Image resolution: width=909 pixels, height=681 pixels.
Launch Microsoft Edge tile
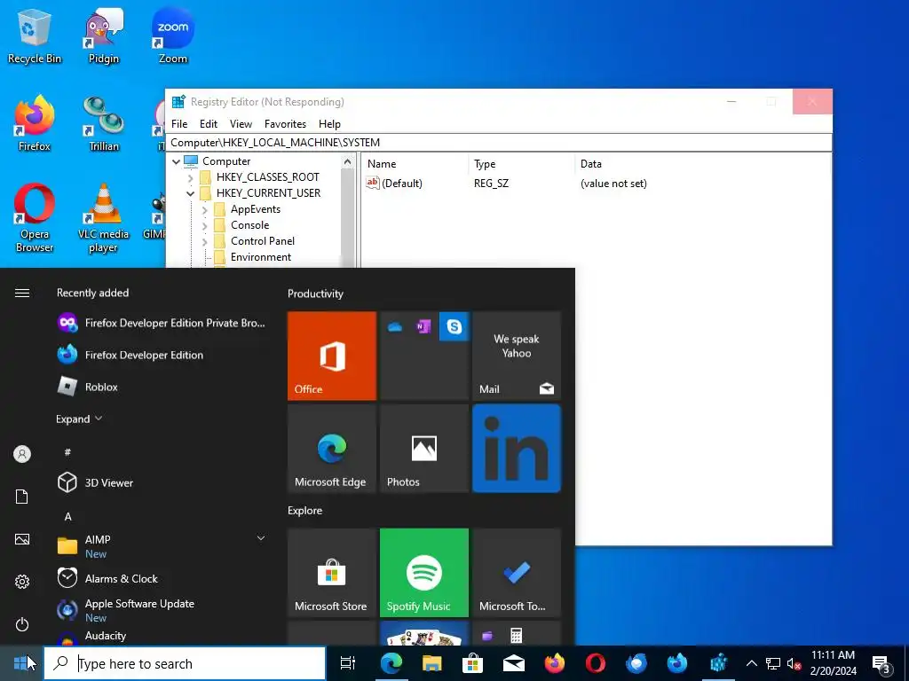(332, 448)
